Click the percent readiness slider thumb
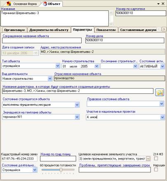This screenshot has width=167, height=181. point(61,170)
